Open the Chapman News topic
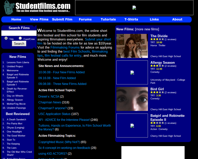Viewport: 198px width, 159px height. pos(50,102)
